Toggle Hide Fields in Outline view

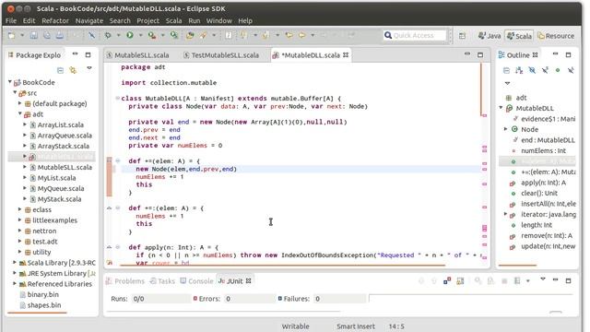532,70
